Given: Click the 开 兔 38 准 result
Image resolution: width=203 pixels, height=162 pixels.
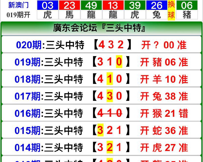Looking at the screenshot, I should point(164,96).
